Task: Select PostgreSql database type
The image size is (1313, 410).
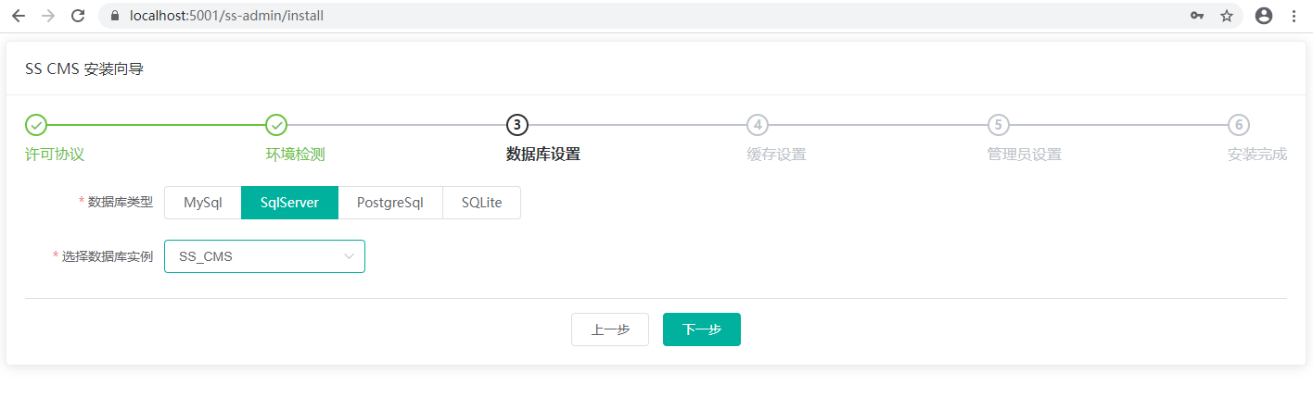Action: point(390,203)
